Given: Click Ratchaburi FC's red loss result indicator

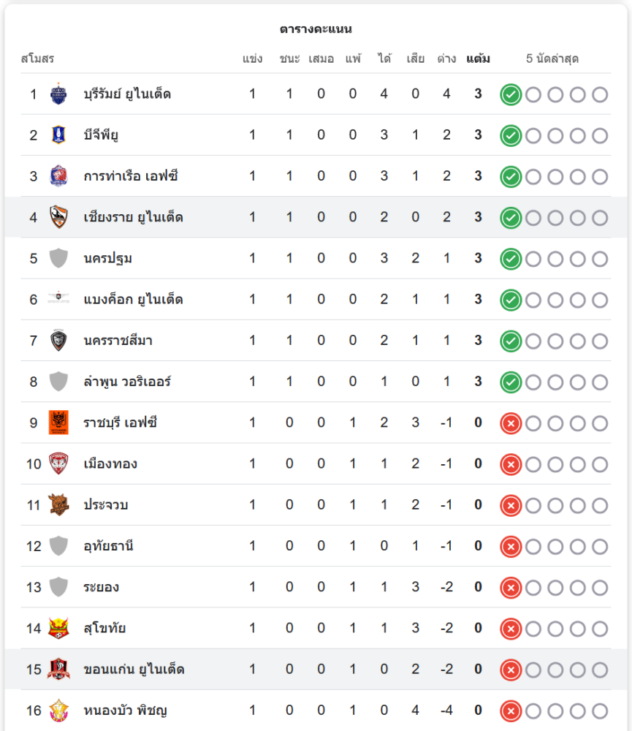Looking at the screenshot, I should [x=511, y=423].
